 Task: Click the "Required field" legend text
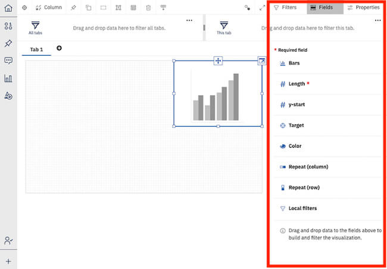pos(292,50)
